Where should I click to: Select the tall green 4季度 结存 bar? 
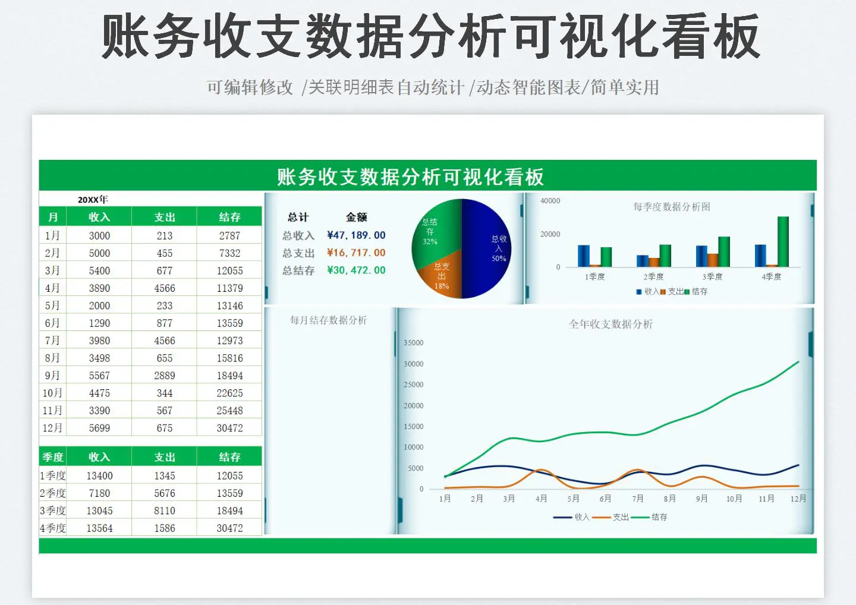pyautogui.click(x=783, y=241)
